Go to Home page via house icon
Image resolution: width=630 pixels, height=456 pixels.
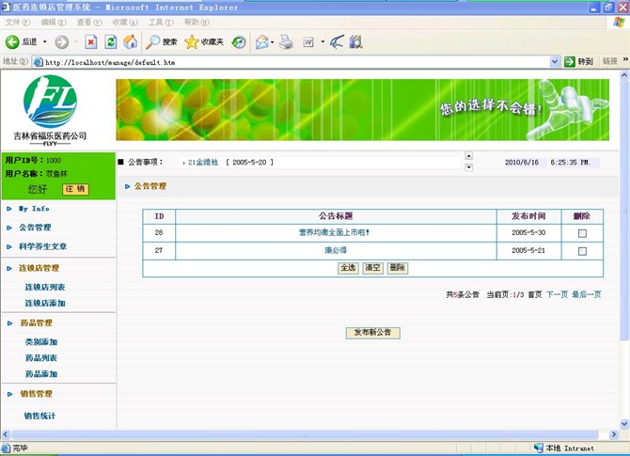click(130, 42)
